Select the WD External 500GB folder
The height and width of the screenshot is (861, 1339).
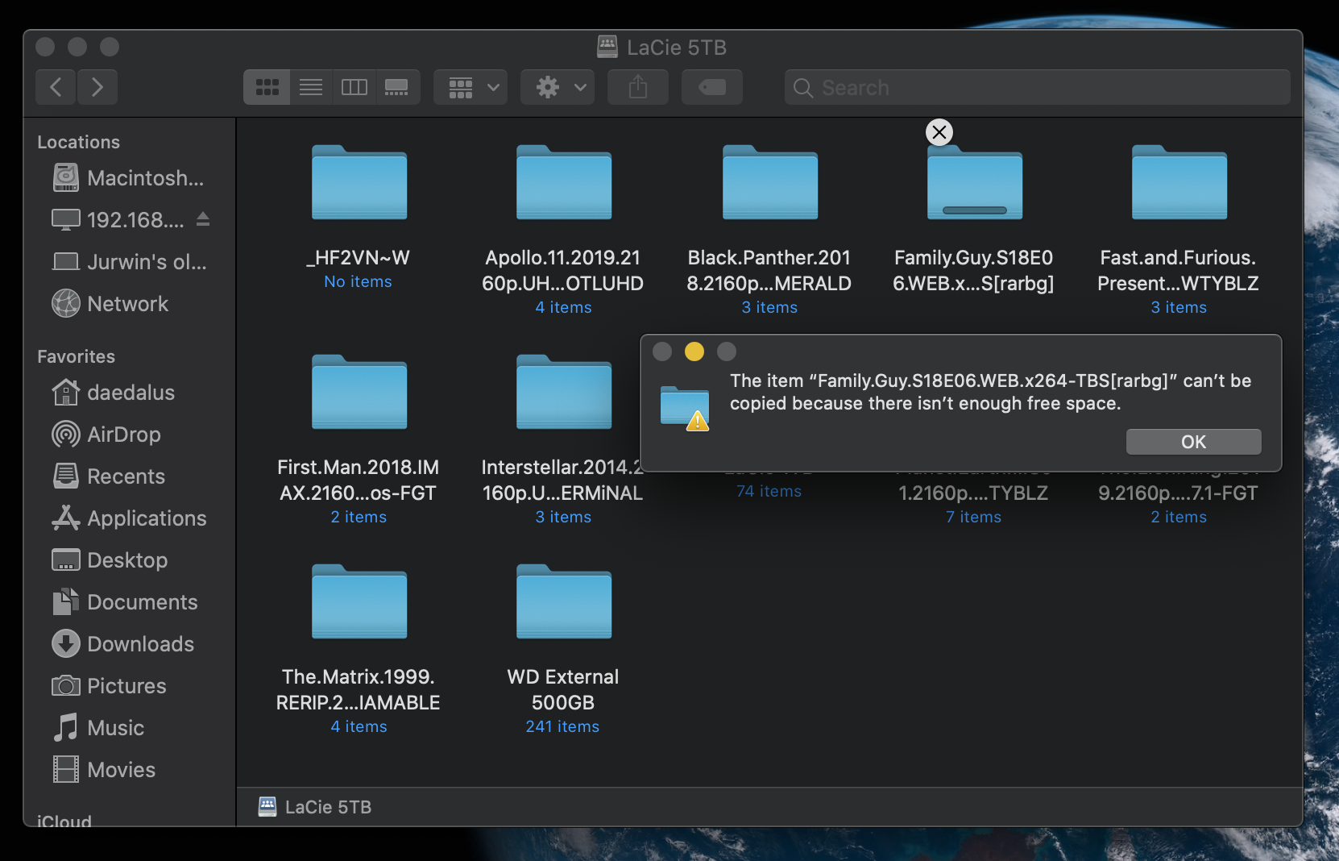tap(564, 601)
